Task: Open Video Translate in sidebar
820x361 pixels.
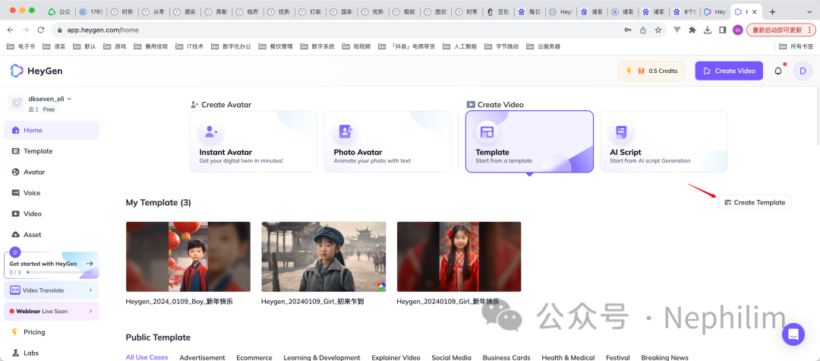Action: tap(52, 290)
